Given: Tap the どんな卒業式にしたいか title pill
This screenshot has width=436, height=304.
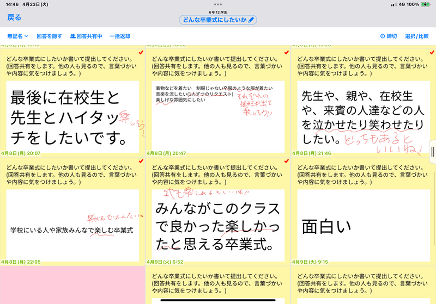Looking at the screenshot, I should tap(214, 20).
